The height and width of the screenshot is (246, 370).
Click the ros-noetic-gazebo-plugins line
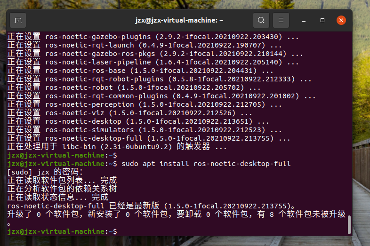[x=153, y=37]
